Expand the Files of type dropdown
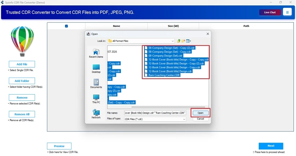The width and height of the screenshot is (296, 156). tap(184, 119)
